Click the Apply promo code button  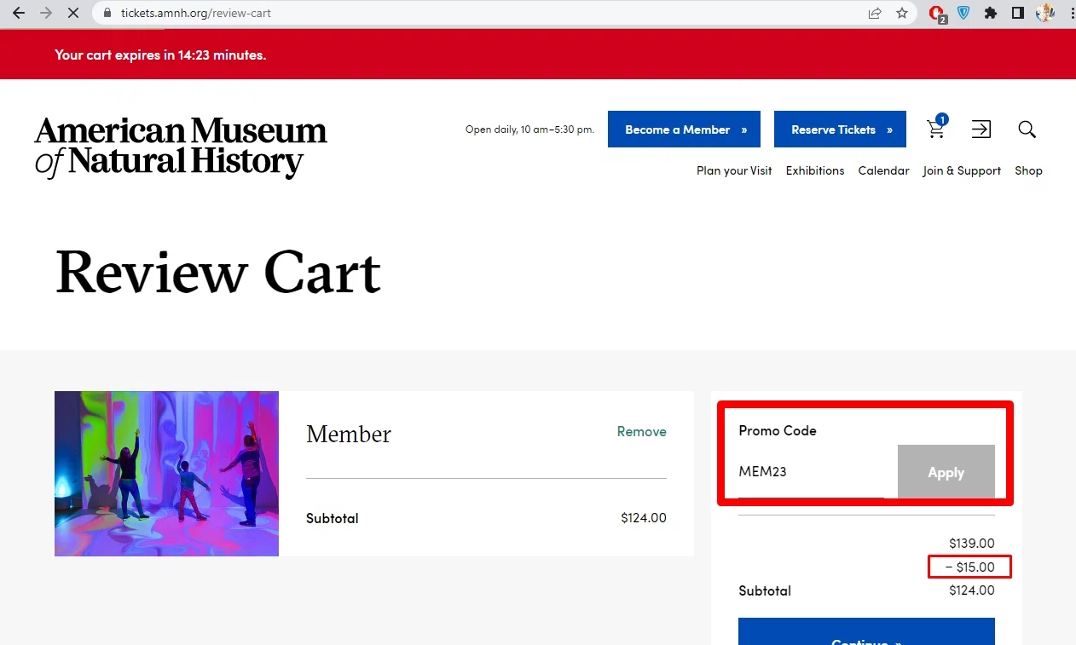946,472
